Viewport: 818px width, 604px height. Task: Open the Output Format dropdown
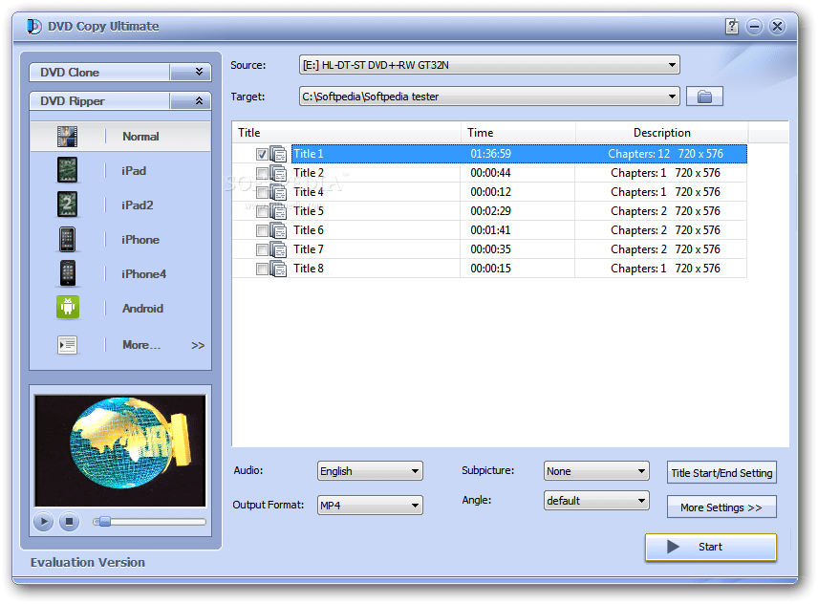click(417, 505)
